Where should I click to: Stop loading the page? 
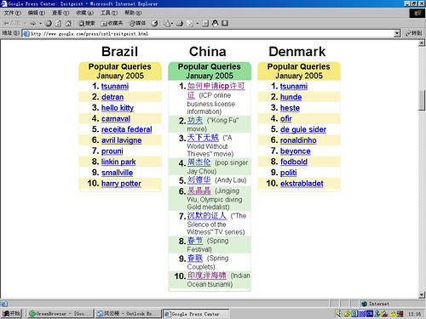tap(49, 23)
